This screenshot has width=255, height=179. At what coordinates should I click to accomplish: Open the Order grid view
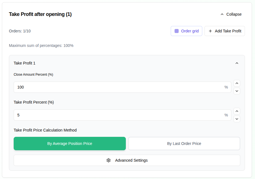[190, 31]
